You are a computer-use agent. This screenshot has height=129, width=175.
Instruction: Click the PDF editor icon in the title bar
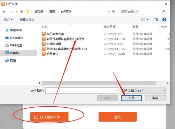[x=3, y=4]
